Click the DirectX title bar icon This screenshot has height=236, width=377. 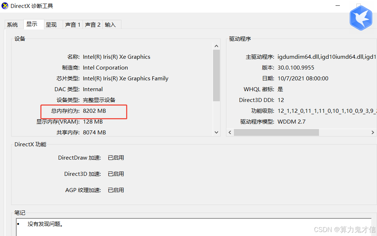tap(5, 6)
